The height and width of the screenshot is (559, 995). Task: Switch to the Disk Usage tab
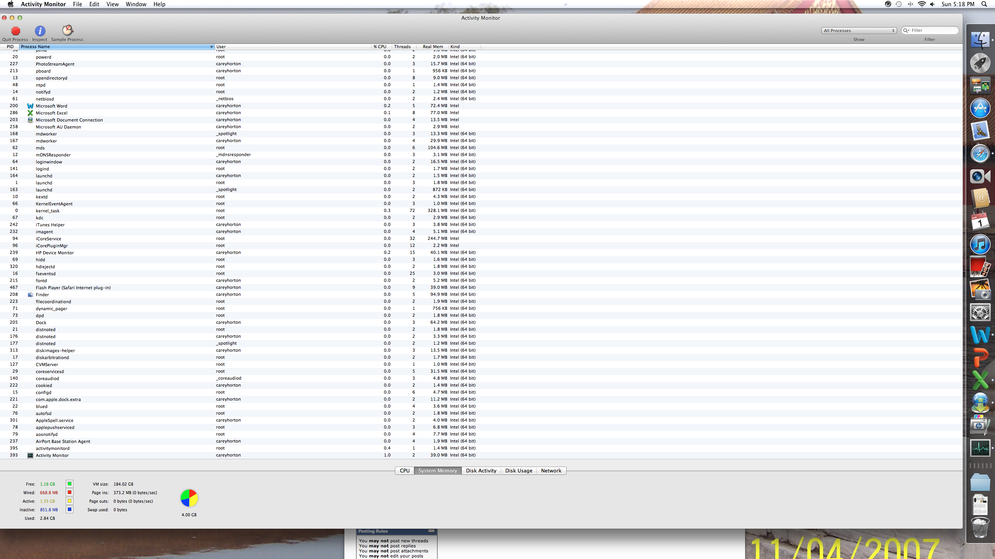point(518,470)
